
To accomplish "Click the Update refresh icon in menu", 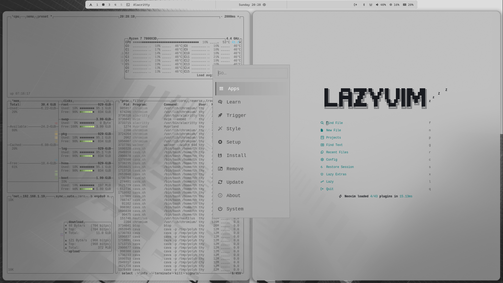I will point(220,182).
